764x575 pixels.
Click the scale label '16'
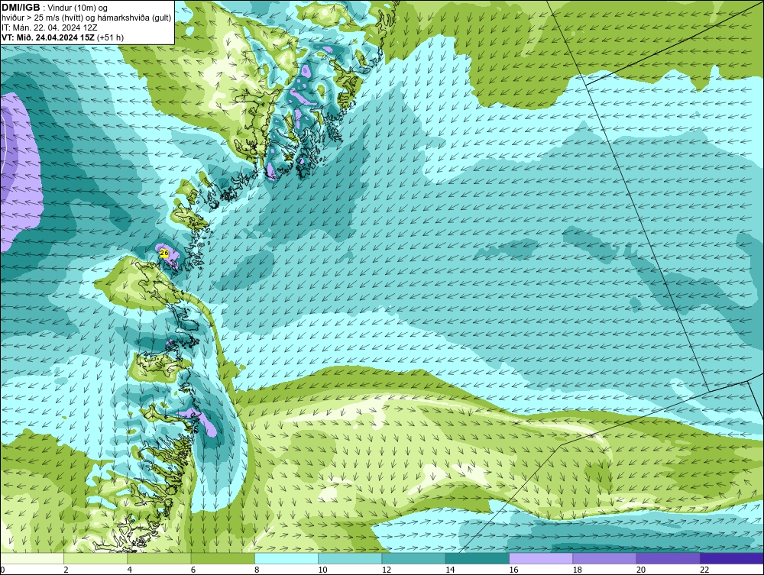coord(513,570)
